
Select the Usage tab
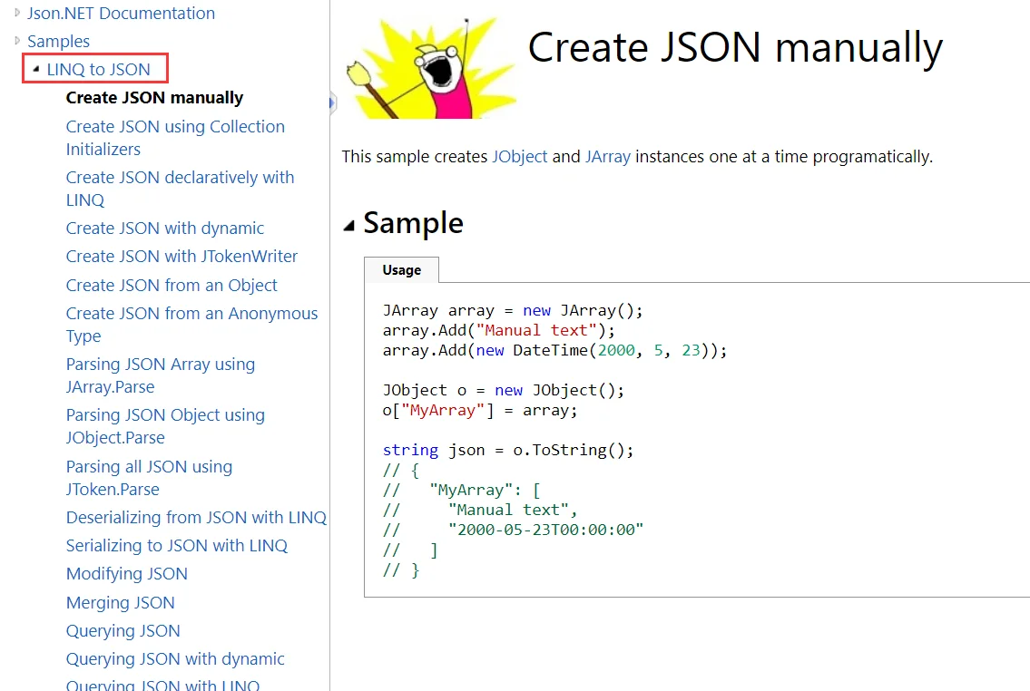[401, 269]
